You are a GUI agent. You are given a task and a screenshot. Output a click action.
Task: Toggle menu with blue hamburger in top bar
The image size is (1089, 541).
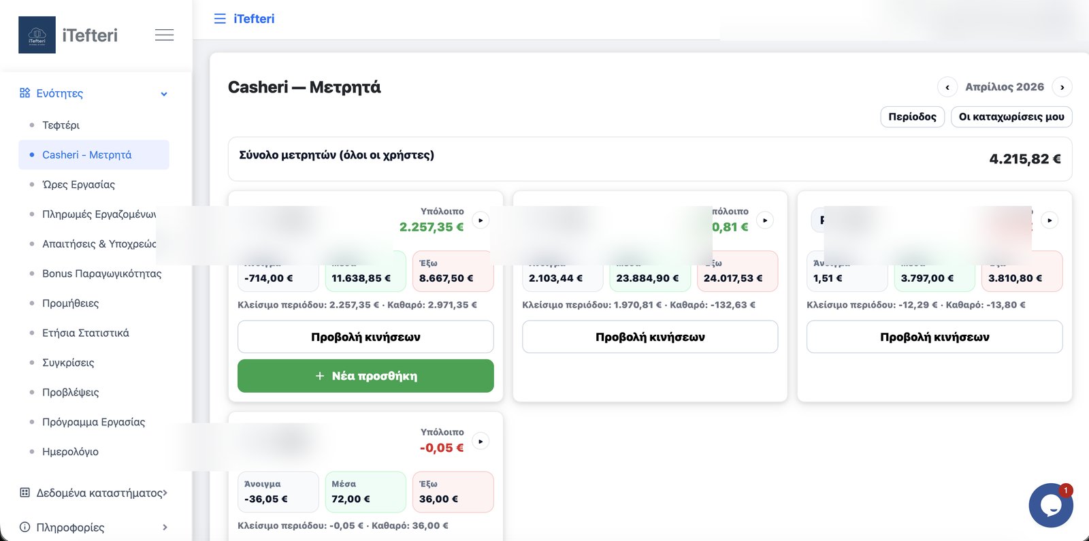point(220,19)
